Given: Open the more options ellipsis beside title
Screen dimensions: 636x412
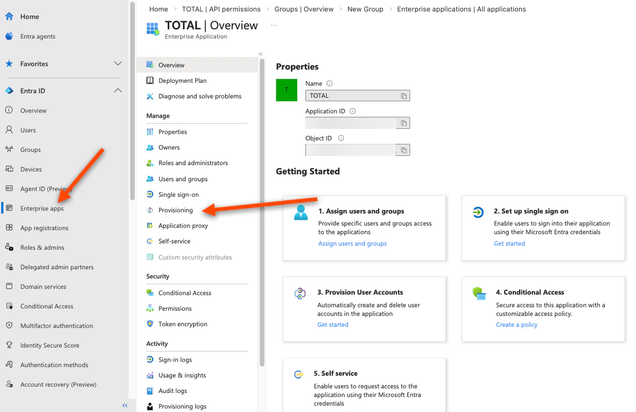Looking at the screenshot, I should pyautogui.click(x=274, y=25).
